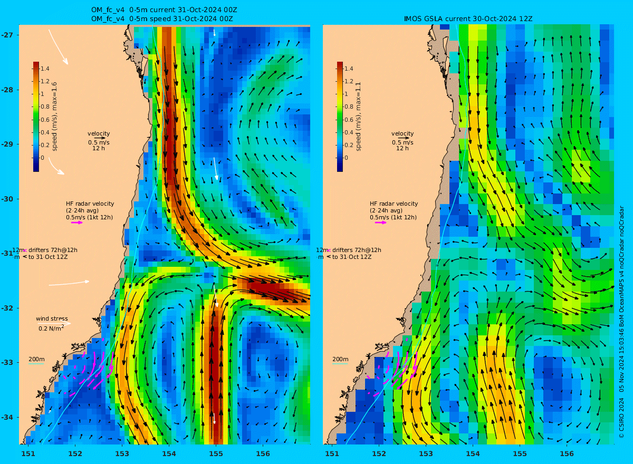Click the '0.2 N/m2' wind stress value
The width and height of the screenshot is (633, 464).
51,328
